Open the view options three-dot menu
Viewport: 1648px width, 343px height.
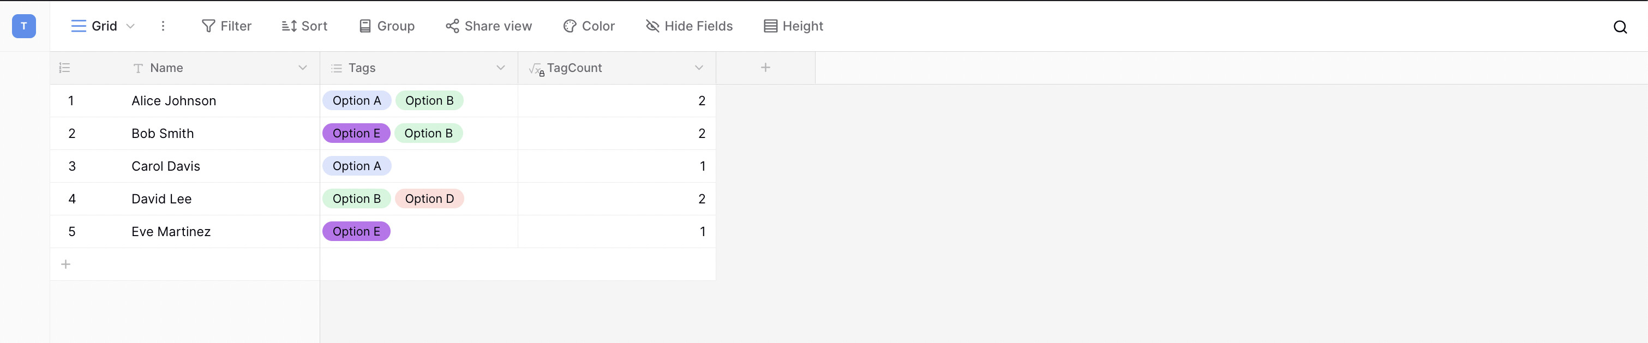tap(163, 26)
